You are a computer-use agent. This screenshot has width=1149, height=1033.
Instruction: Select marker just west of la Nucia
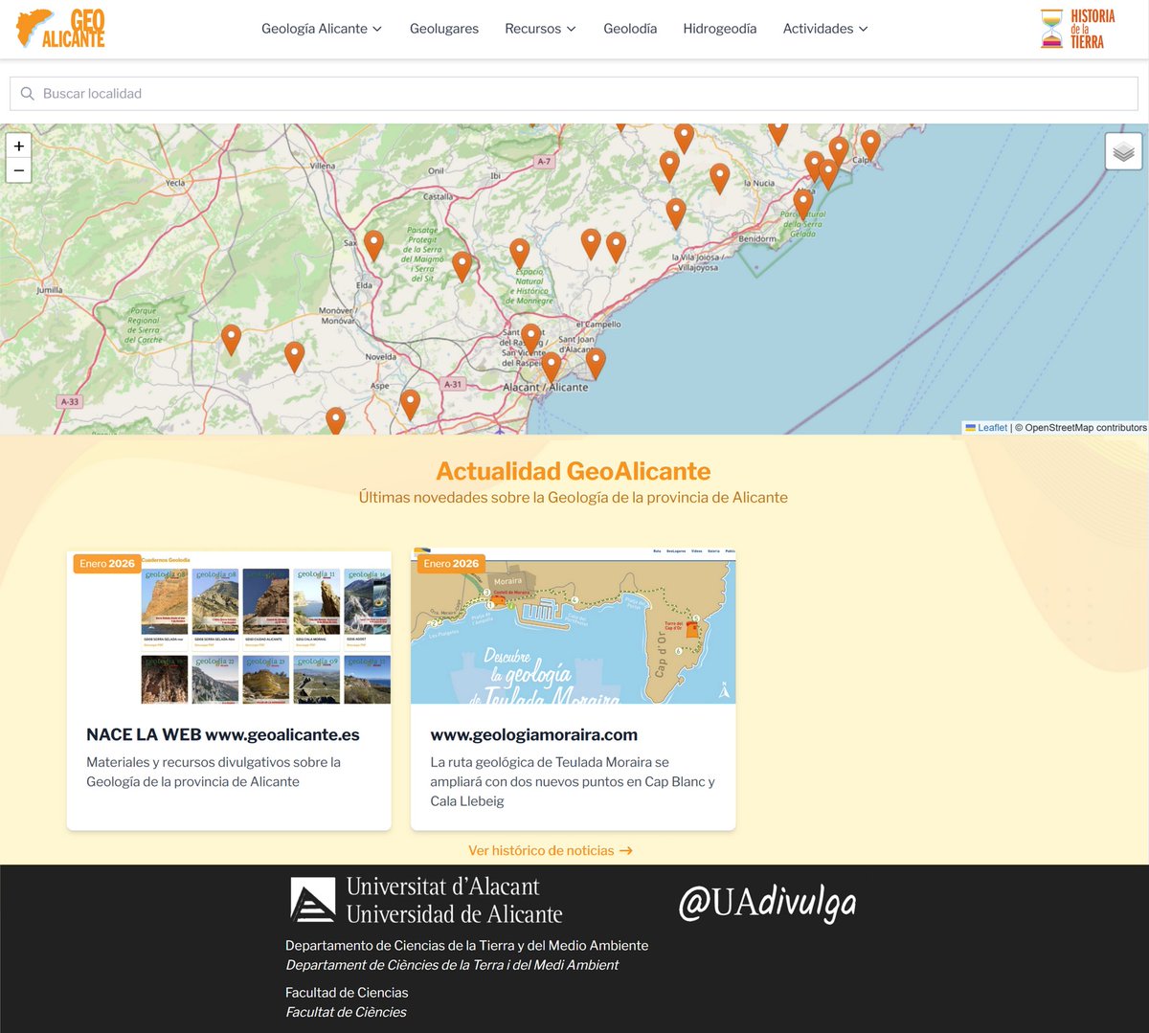coord(719,177)
